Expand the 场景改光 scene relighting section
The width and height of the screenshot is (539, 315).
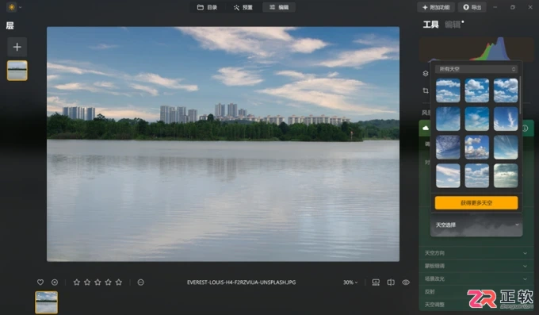point(476,279)
